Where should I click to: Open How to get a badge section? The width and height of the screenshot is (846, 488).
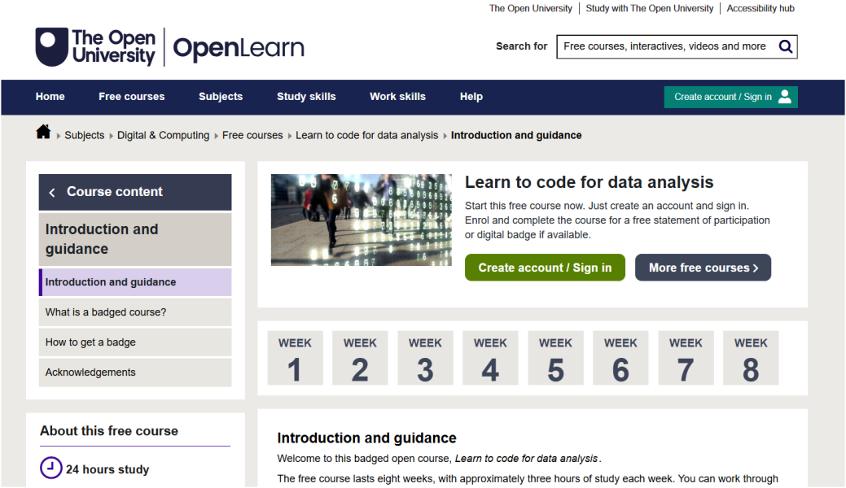pyautogui.click(x=135, y=342)
